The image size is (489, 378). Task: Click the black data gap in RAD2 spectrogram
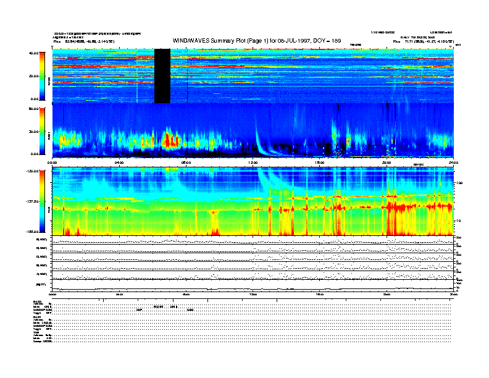point(162,76)
